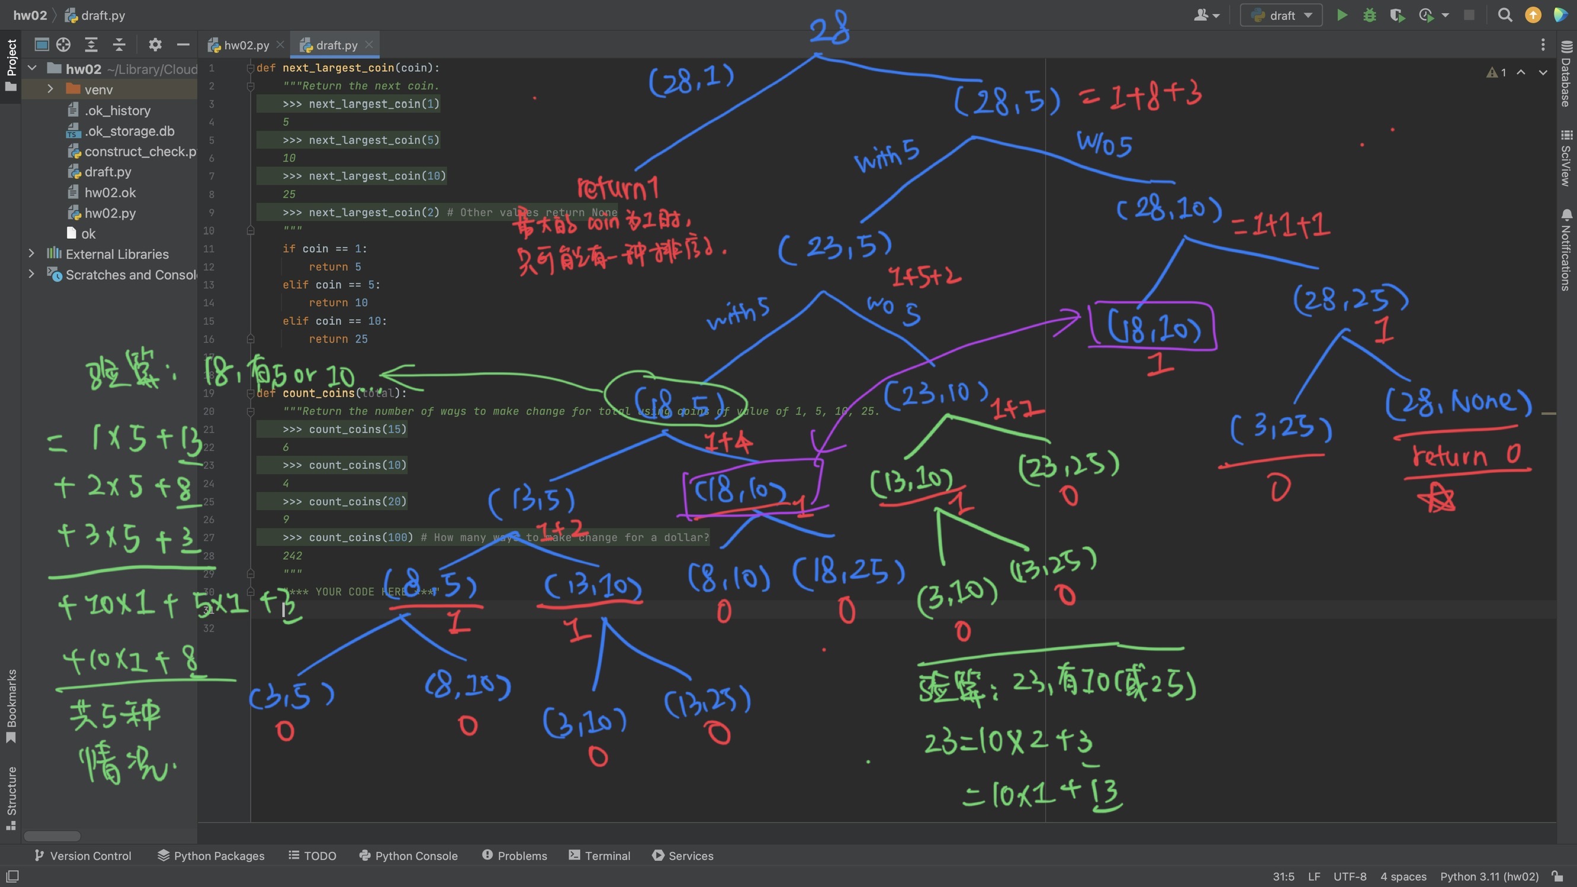Switch to the hw02.py editor tab

click(245, 45)
